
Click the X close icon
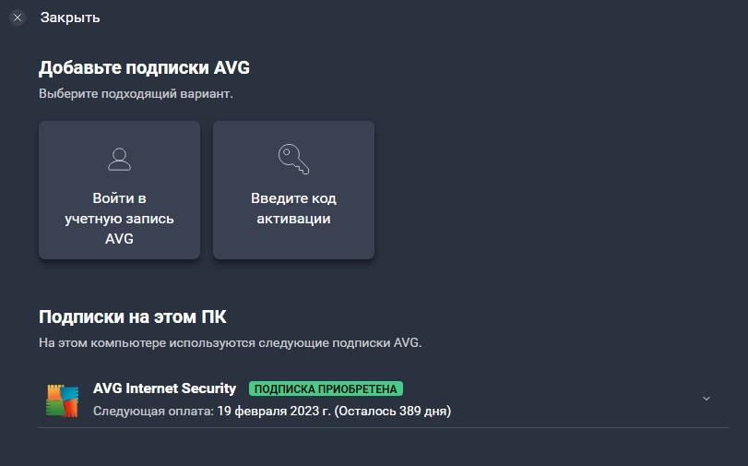tap(18, 18)
